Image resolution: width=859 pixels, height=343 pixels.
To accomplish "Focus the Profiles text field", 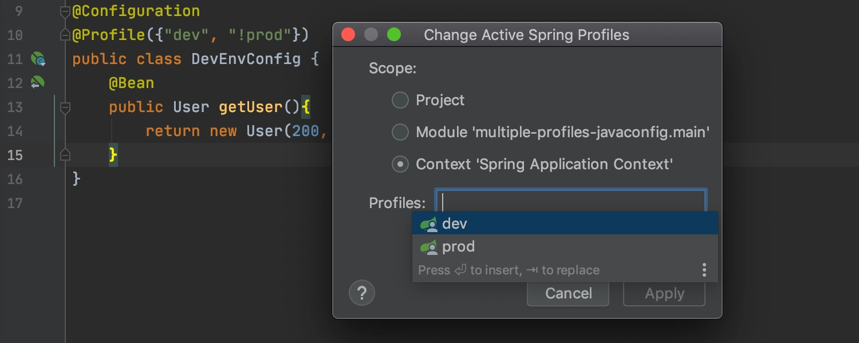I will tap(570, 202).
